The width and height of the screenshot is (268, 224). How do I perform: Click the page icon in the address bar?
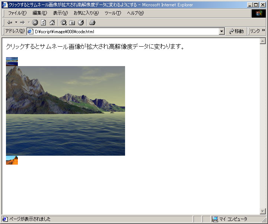(x=31, y=31)
